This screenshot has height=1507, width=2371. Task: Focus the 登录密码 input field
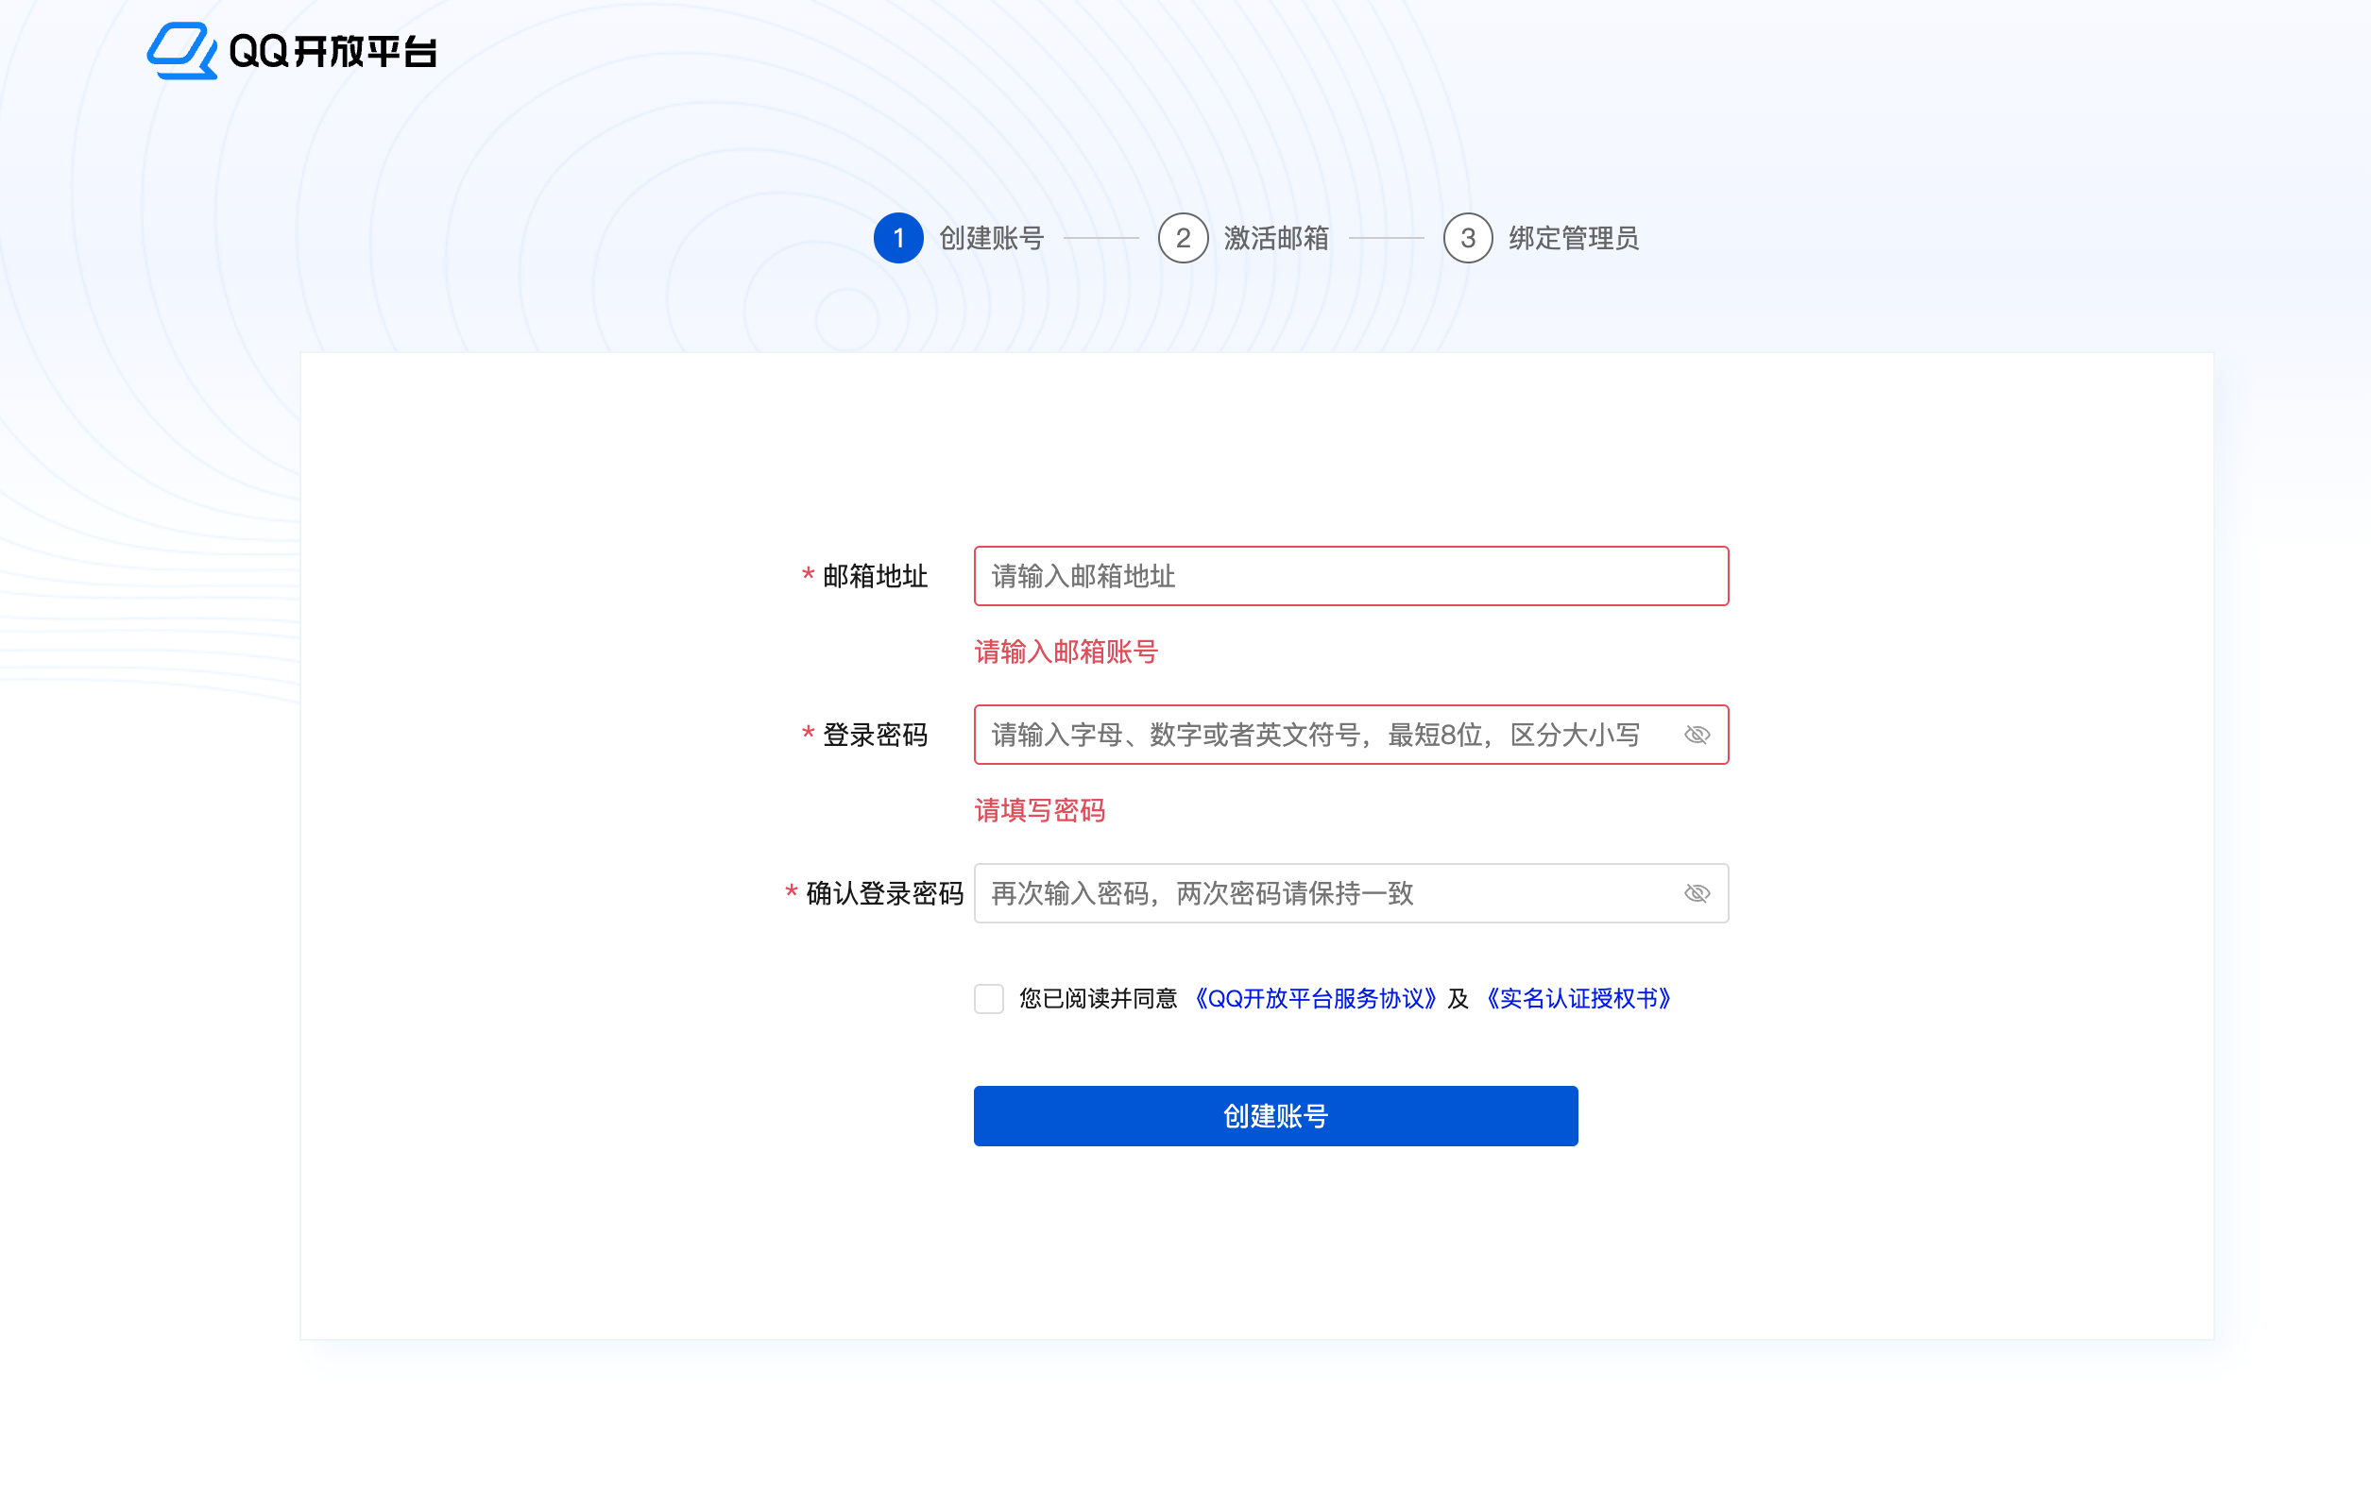1320,735
